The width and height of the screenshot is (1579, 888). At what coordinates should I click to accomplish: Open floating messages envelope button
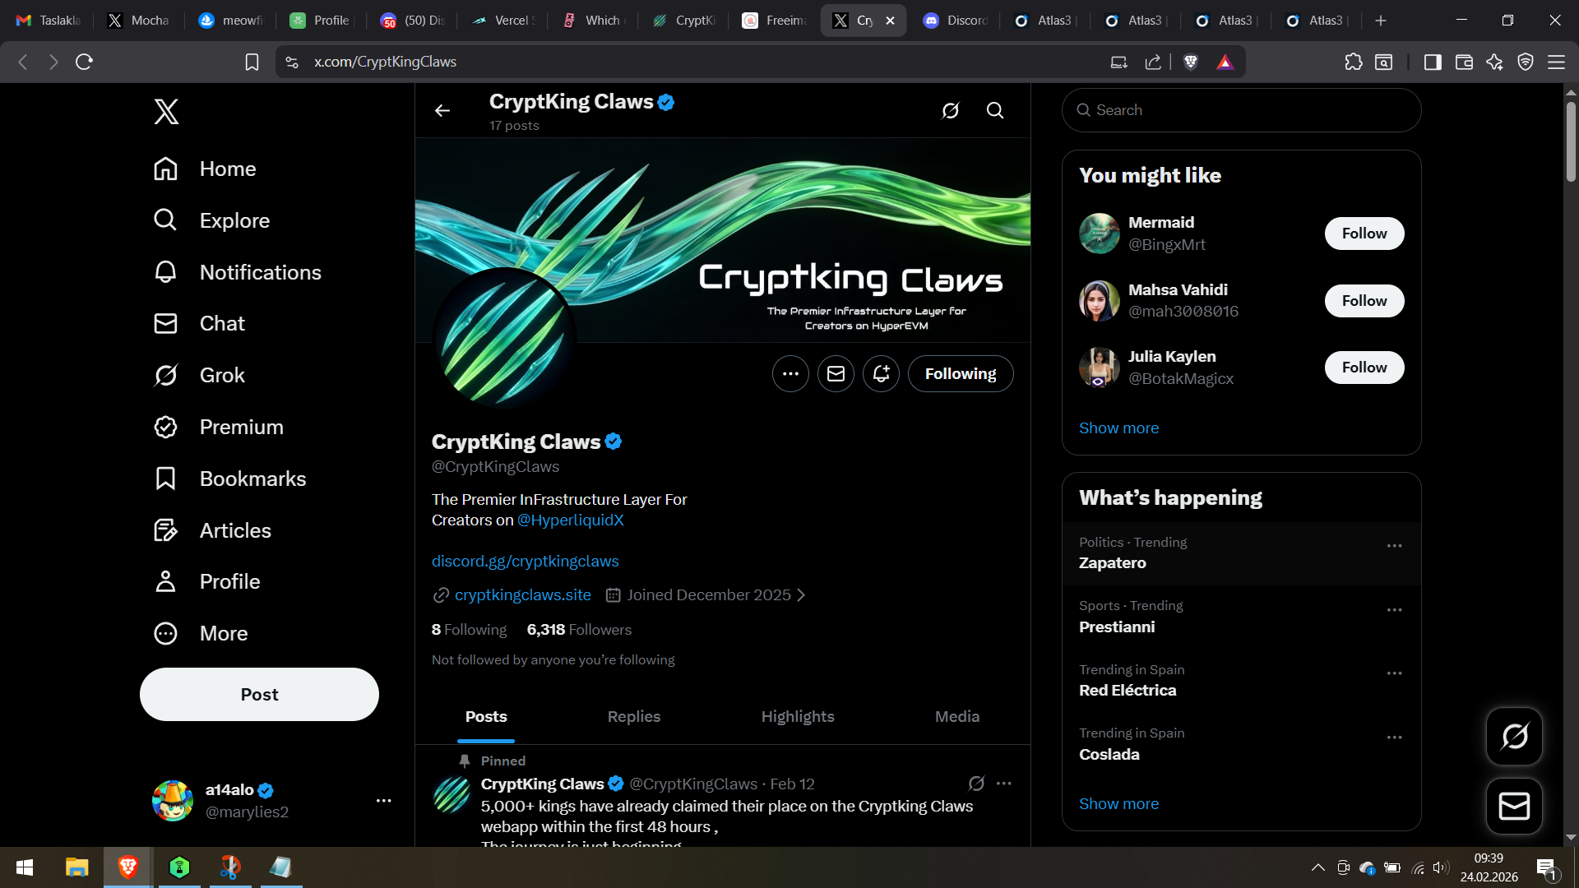(x=1514, y=806)
